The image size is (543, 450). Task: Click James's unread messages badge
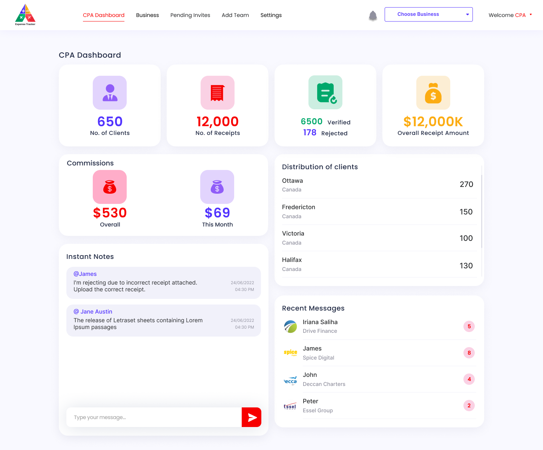point(469,353)
